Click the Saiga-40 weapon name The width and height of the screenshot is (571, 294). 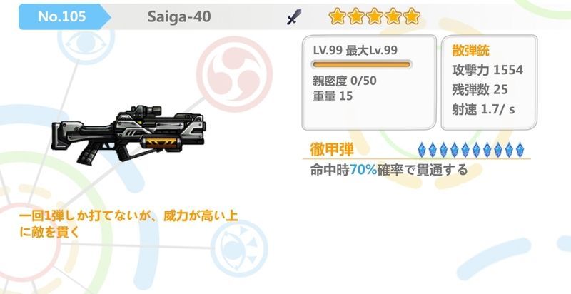tap(179, 16)
